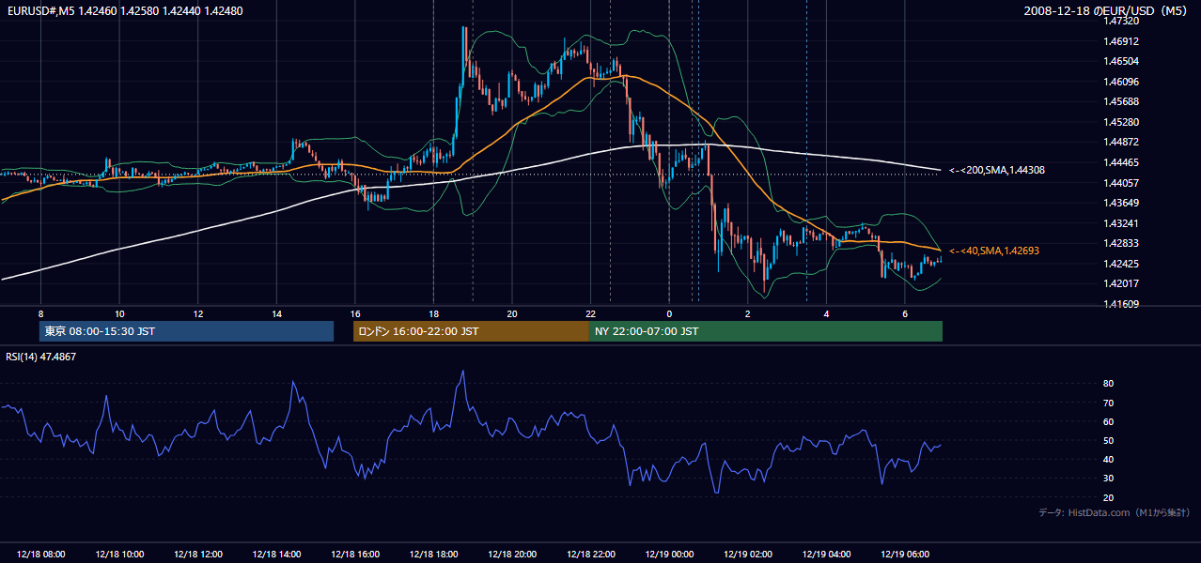Click price axis value 1.43649
Viewport: 1201px width, 563px height.
[x=1121, y=203]
